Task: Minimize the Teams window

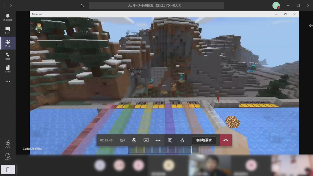Action: (288, 5)
